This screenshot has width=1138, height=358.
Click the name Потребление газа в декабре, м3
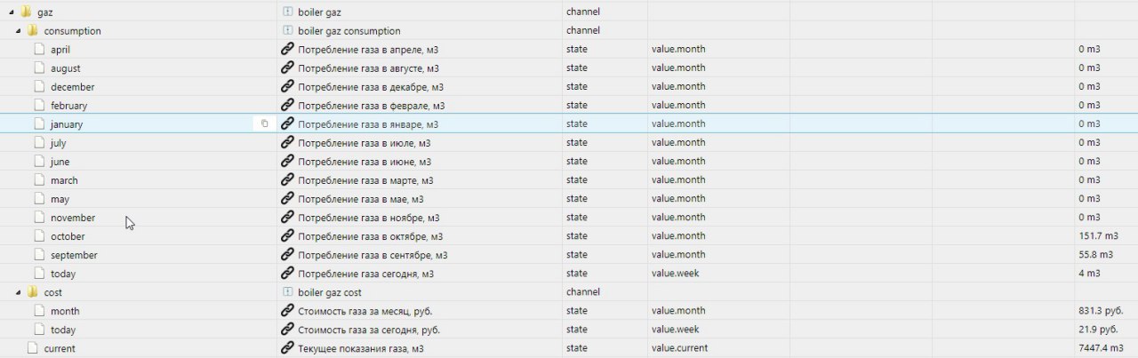(371, 87)
